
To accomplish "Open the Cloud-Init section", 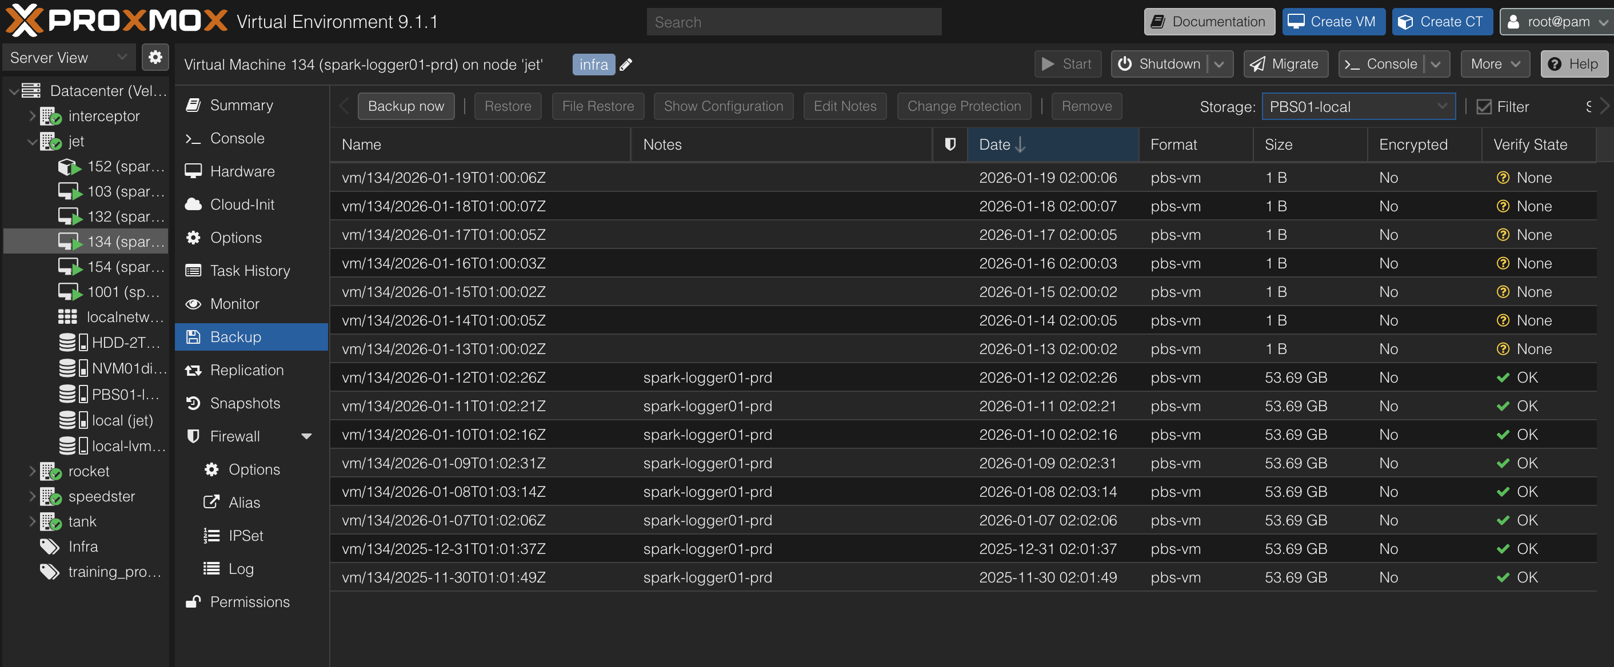I will (251, 205).
